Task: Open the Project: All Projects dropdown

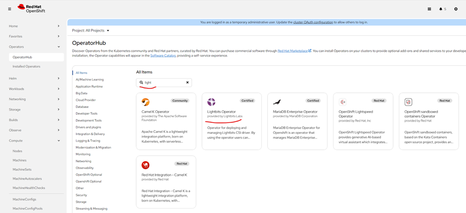Action: click(91, 31)
